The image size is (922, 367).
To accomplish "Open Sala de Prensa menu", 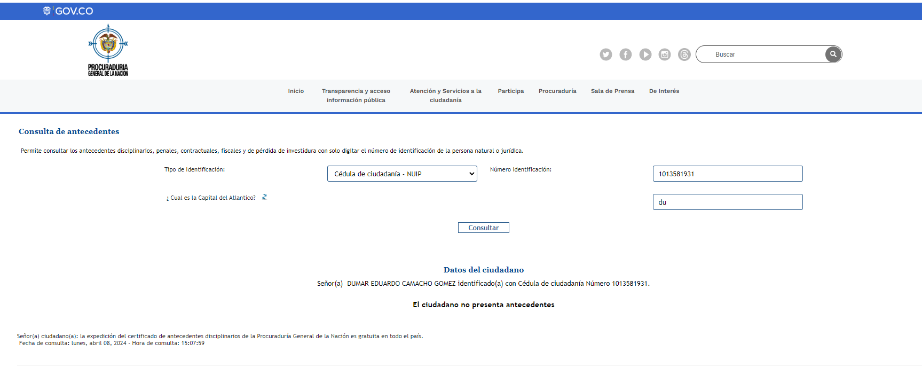I will click(612, 91).
